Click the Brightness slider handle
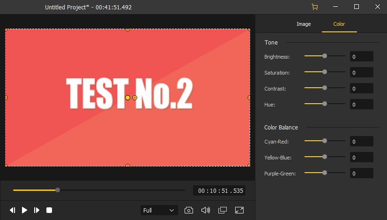 (x=325, y=56)
